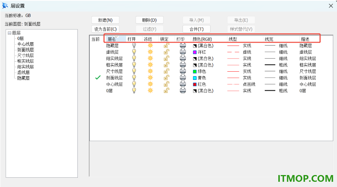The width and height of the screenshot is (337, 187).
Task: Toggle freeze sun icon for 隐藏层
Action: [x=150, y=46]
